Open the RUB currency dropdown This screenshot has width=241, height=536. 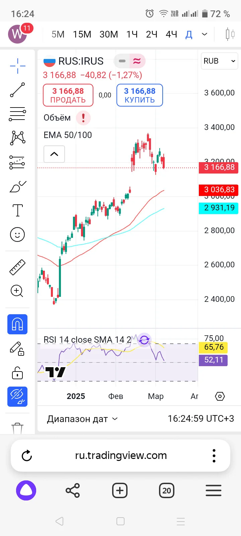219,61
